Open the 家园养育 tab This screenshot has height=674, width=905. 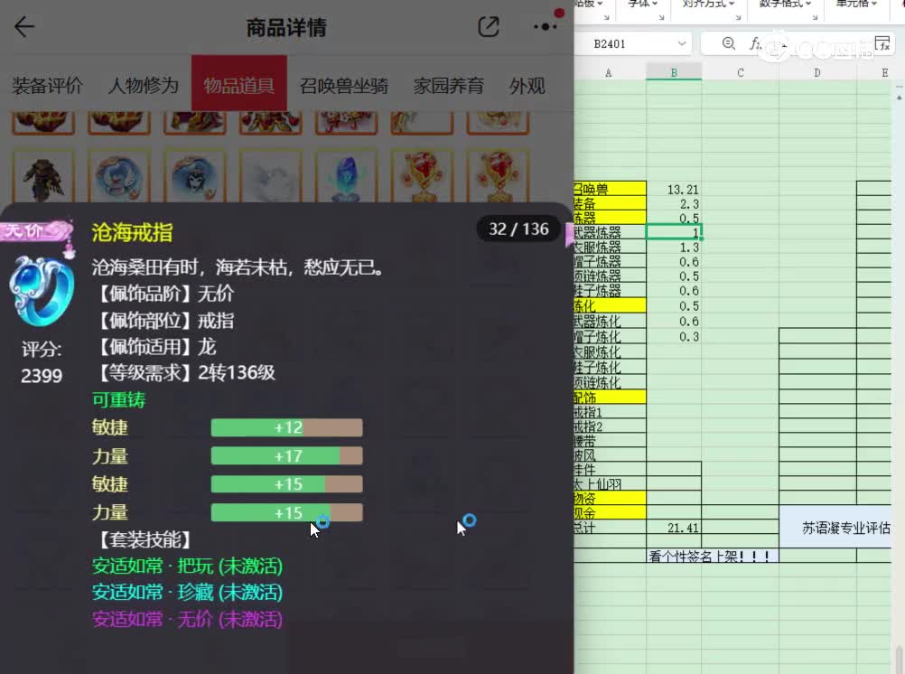point(449,86)
